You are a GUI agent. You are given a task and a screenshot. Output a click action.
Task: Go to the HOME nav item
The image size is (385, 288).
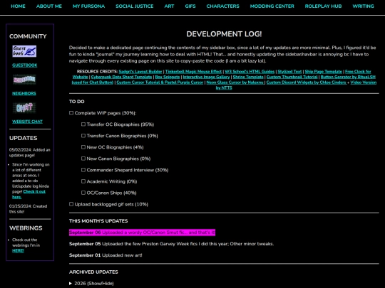click(18, 6)
